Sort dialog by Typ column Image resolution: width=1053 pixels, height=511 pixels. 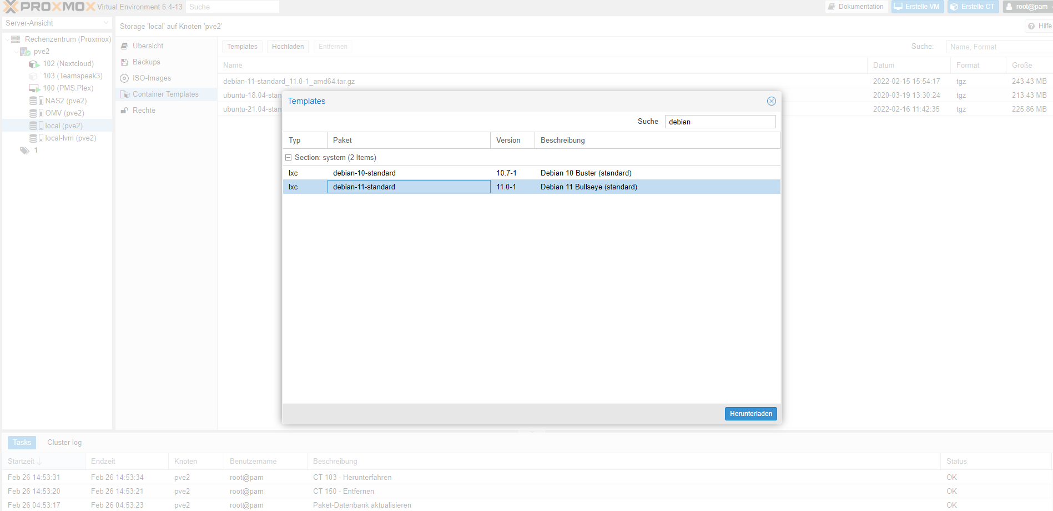305,140
